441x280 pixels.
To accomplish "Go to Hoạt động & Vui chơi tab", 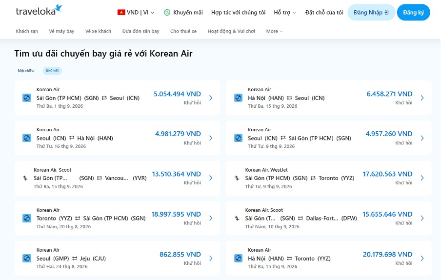I will [231, 31].
